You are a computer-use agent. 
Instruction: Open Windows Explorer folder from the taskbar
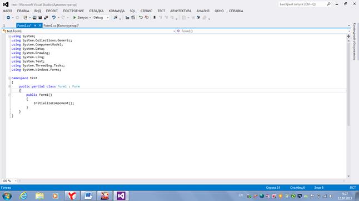point(39,196)
